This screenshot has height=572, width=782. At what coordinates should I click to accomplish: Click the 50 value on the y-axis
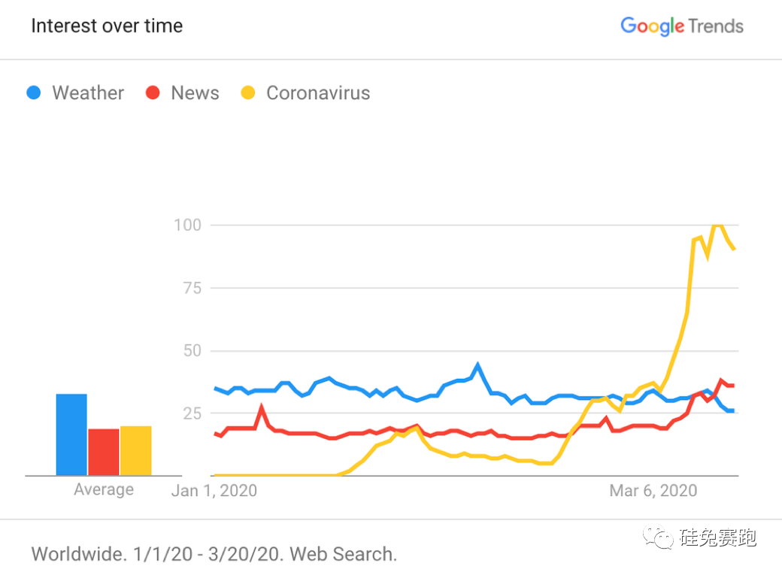coord(193,351)
